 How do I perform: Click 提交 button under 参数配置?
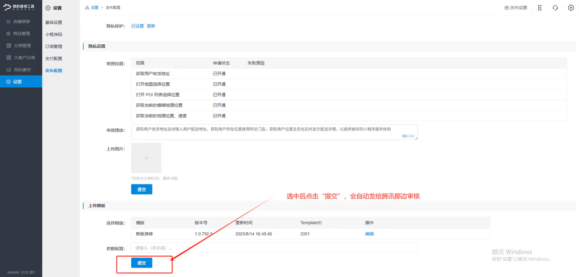pyautogui.click(x=142, y=263)
